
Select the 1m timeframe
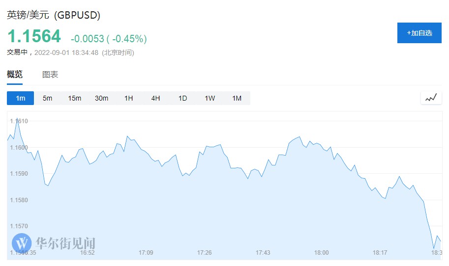pos(21,98)
